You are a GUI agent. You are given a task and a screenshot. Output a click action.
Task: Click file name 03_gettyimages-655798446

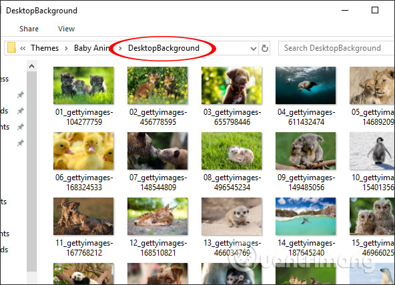click(232, 117)
